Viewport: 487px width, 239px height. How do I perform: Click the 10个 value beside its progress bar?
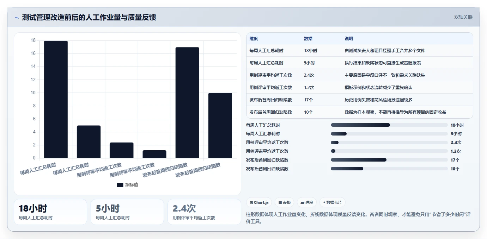455,169
